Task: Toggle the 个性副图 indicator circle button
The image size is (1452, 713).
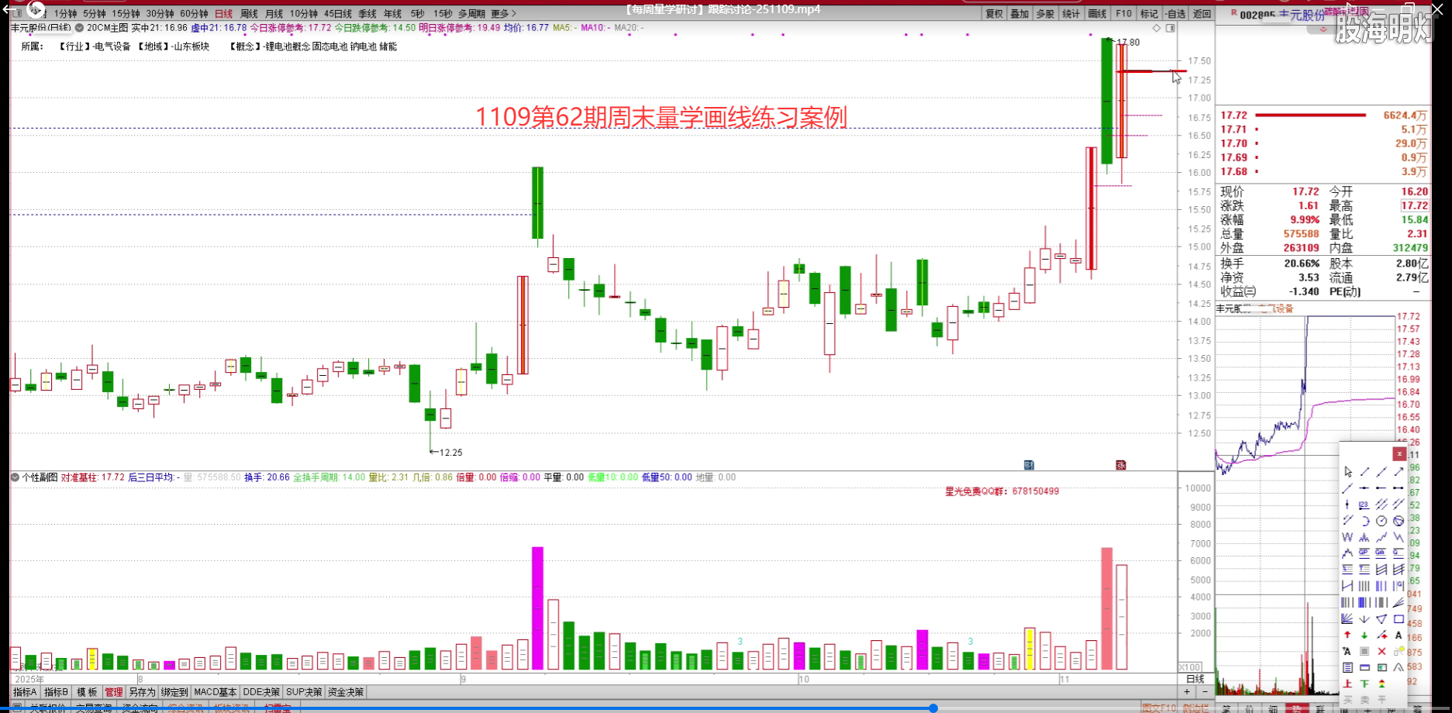Action: click(x=15, y=477)
